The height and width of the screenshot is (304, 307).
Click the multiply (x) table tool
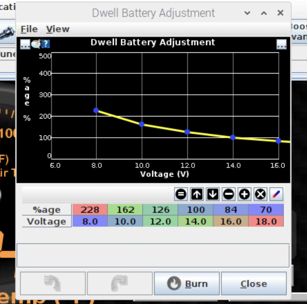[x=260, y=194]
